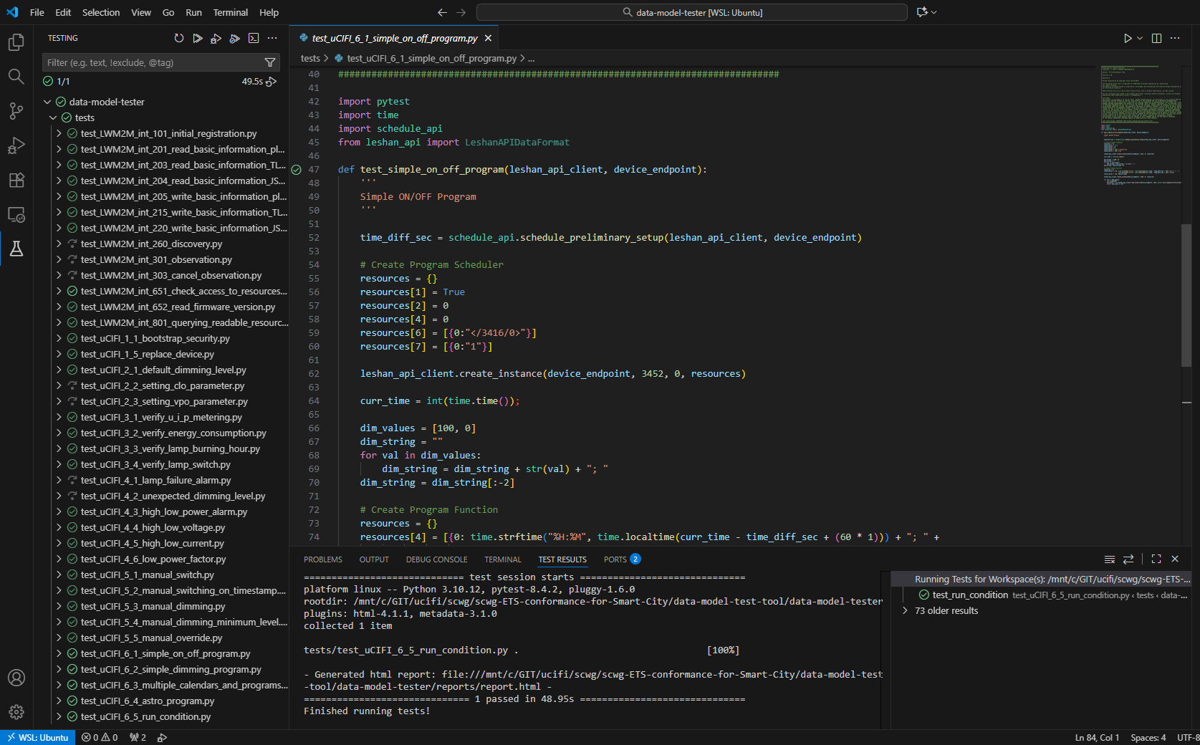Select the Testing flask icon
Viewport: 1200px width, 745px height.
tap(16, 249)
